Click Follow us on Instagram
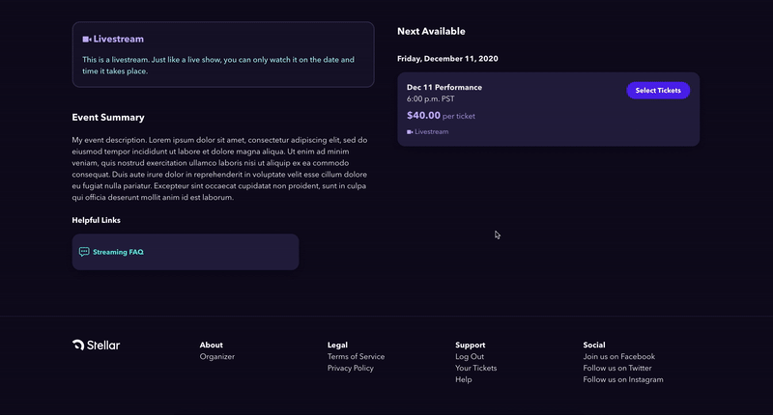 623,379
